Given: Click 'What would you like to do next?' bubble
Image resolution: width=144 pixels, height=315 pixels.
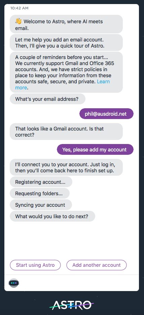Looking at the screenshot, I should [x=52, y=216].
